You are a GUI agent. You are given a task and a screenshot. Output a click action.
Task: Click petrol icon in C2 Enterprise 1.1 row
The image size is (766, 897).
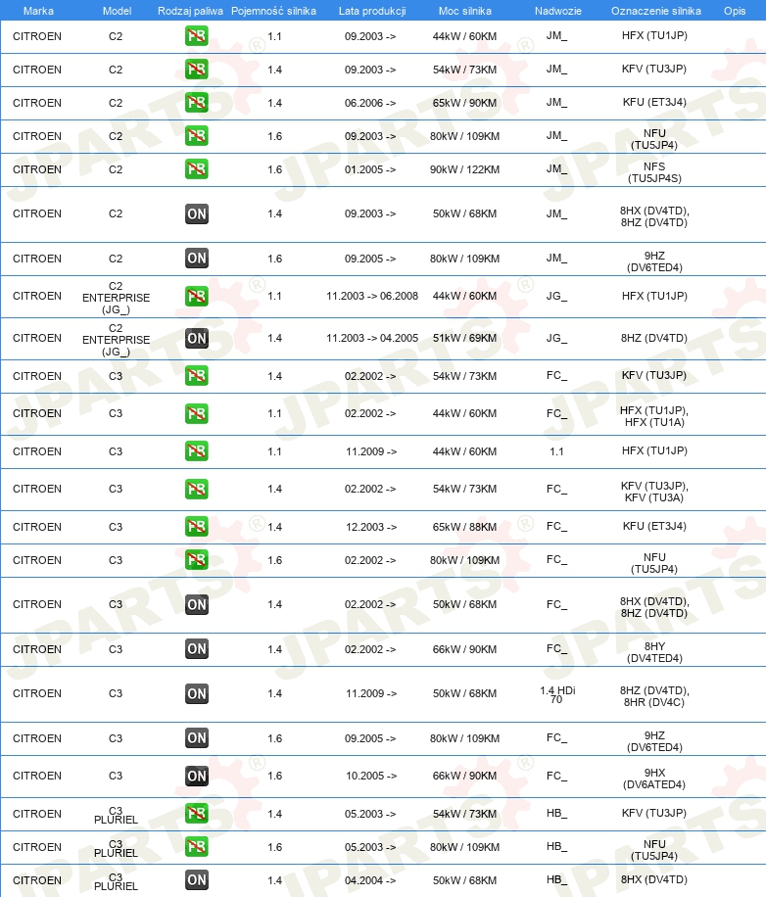(x=196, y=296)
